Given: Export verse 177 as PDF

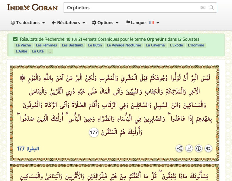Looking at the screenshot, I should (189, 148).
